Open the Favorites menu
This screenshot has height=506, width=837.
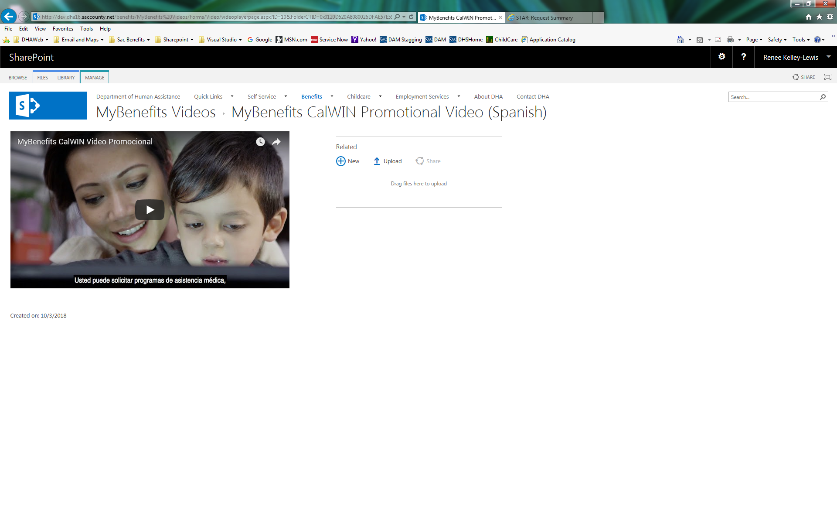click(63, 29)
